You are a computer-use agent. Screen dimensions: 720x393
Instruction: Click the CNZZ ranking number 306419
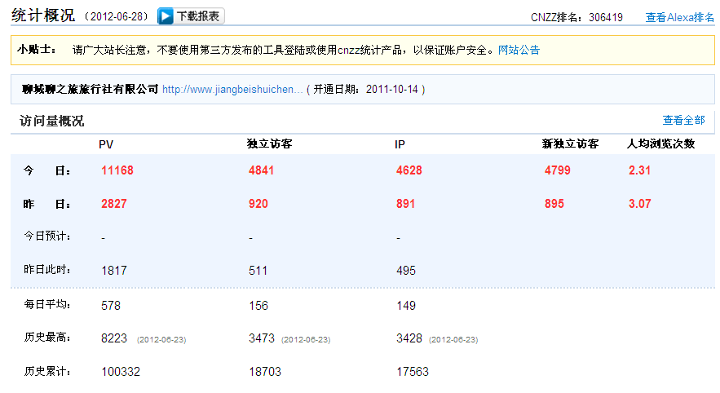click(x=605, y=17)
